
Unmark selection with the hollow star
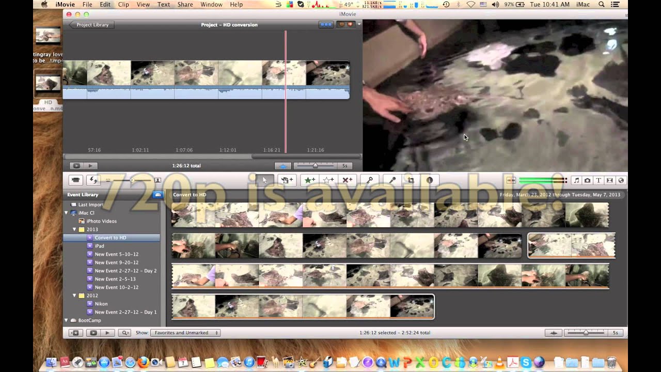pos(328,180)
